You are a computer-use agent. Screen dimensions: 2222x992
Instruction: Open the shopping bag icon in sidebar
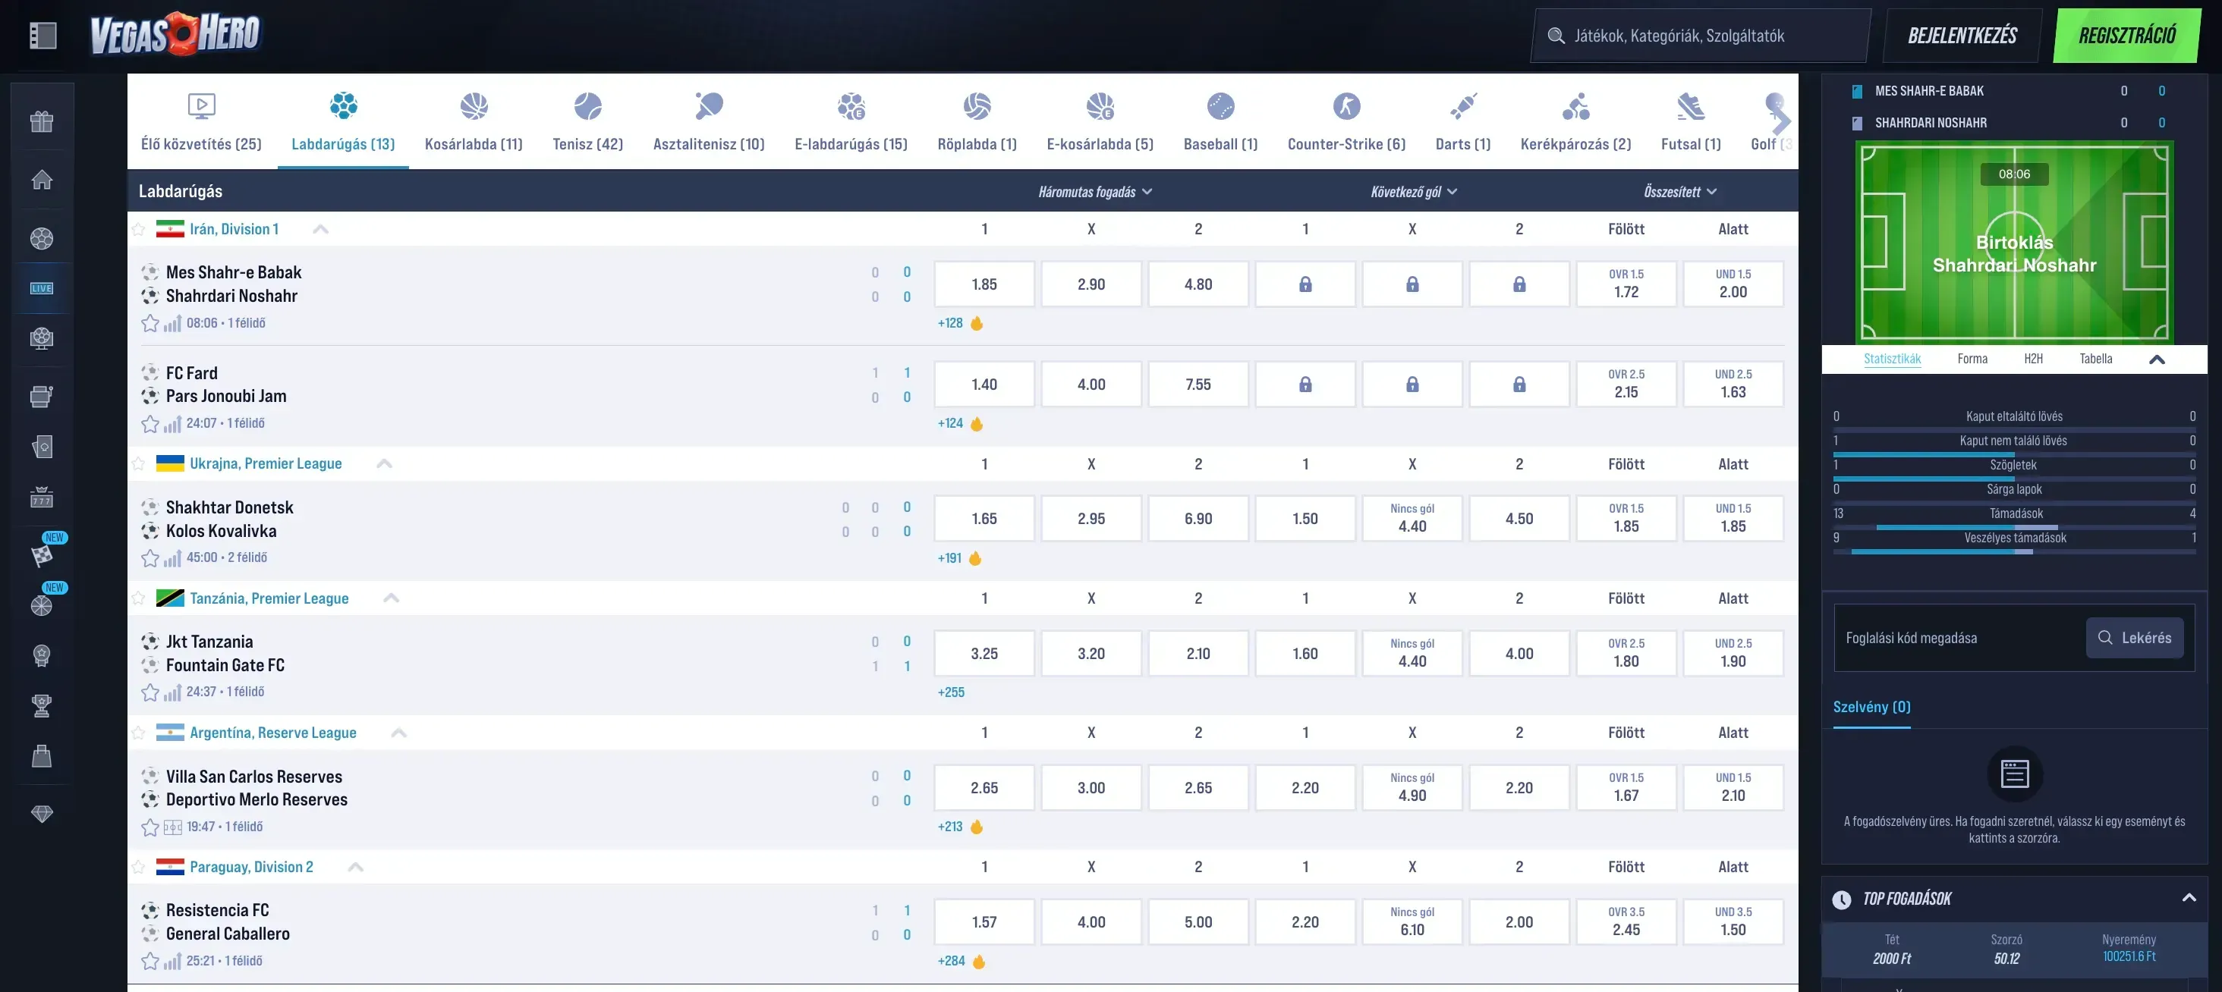42,756
